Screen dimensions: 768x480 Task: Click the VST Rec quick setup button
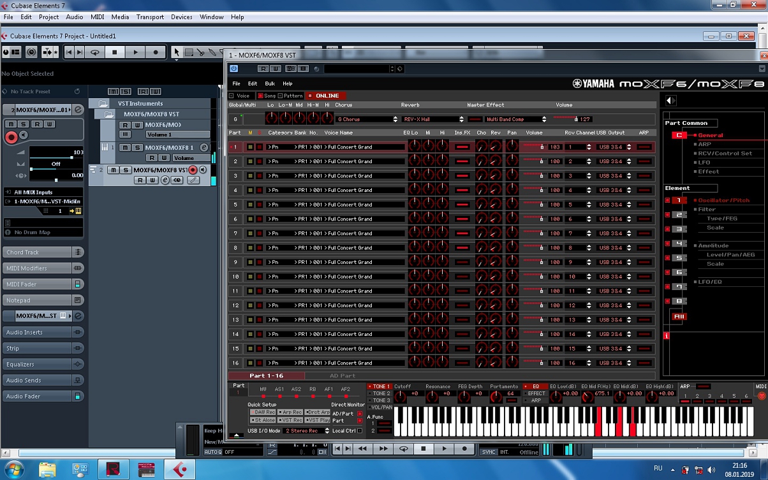[x=290, y=421]
